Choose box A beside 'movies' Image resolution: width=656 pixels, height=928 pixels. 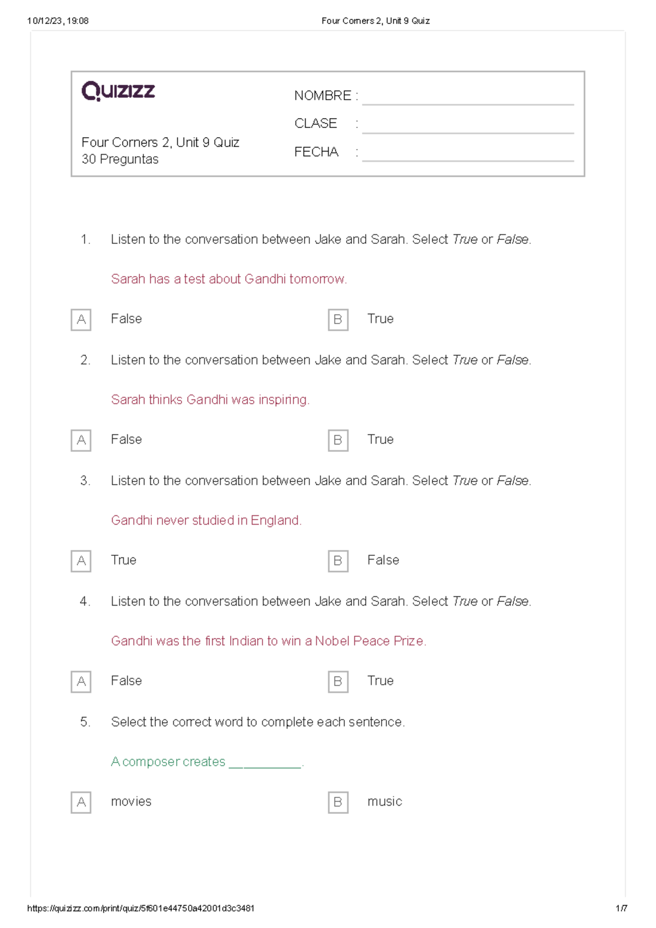click(x=81, y=803)
